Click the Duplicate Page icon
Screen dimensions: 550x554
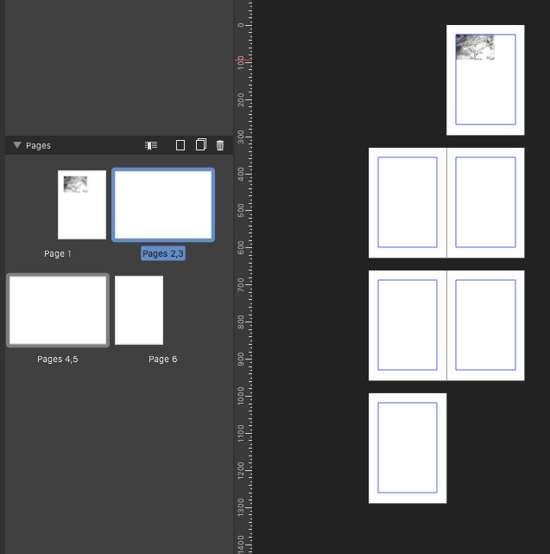201,145
